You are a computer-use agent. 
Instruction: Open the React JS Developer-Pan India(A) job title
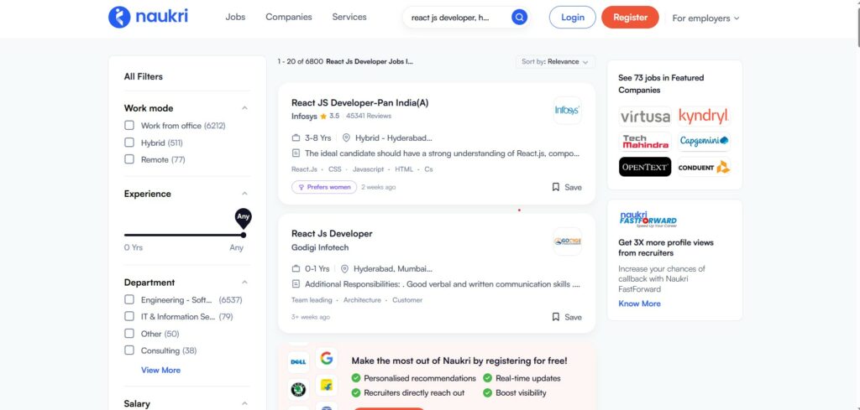(x=359, y=102)
